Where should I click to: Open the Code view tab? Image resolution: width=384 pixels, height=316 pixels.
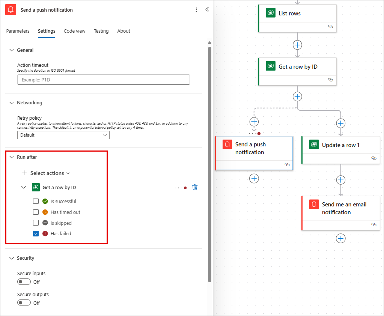tap(74, 31)
